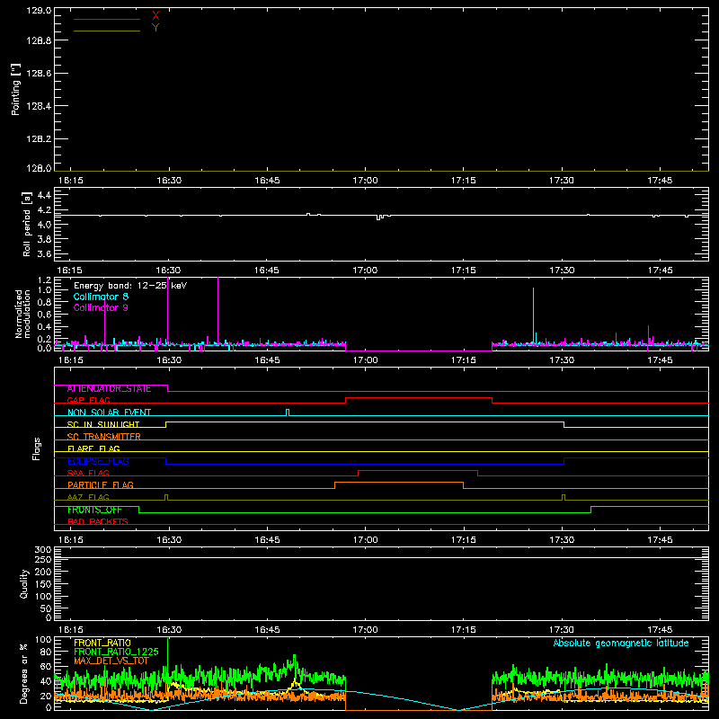The width and height of the screenshot is (719, 719).
Task: Click the NON_SOLAR_EVENT pulse near 16:48
Action: click(x=288, y=413)
